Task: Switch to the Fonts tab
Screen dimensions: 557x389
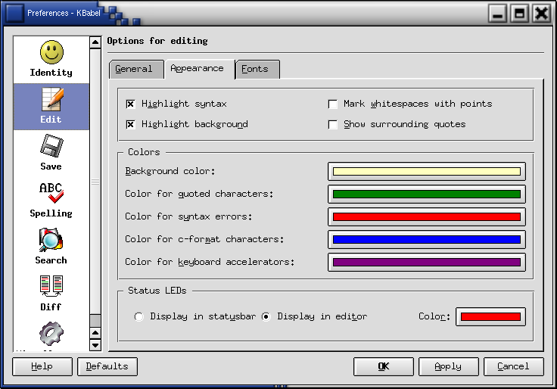Action: click(x=256, y=69)
